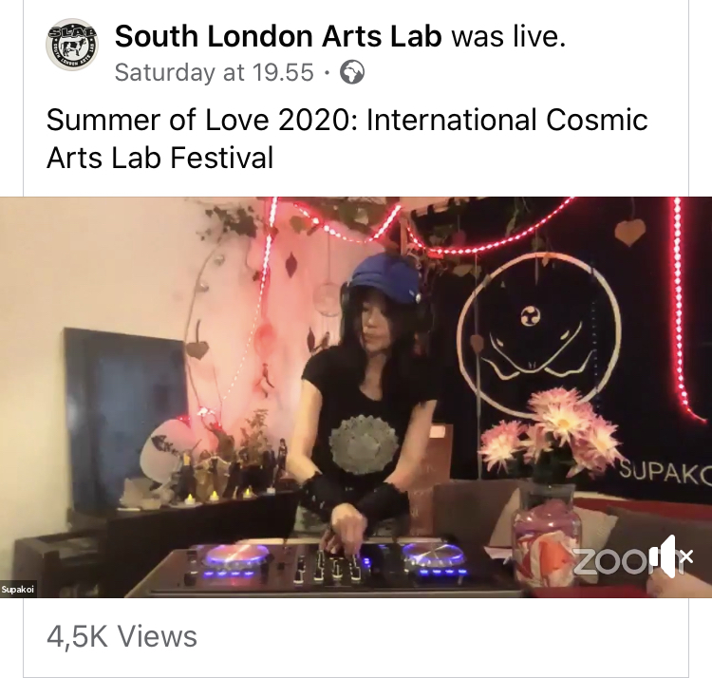Open the South London Arts Lab page link
The width and height of the screenshot is (712, 678).
click(278, 36)
